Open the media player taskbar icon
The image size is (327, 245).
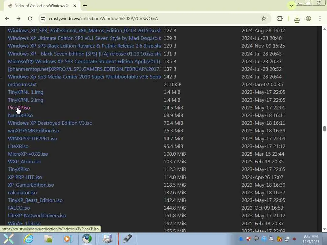(68, 239)
